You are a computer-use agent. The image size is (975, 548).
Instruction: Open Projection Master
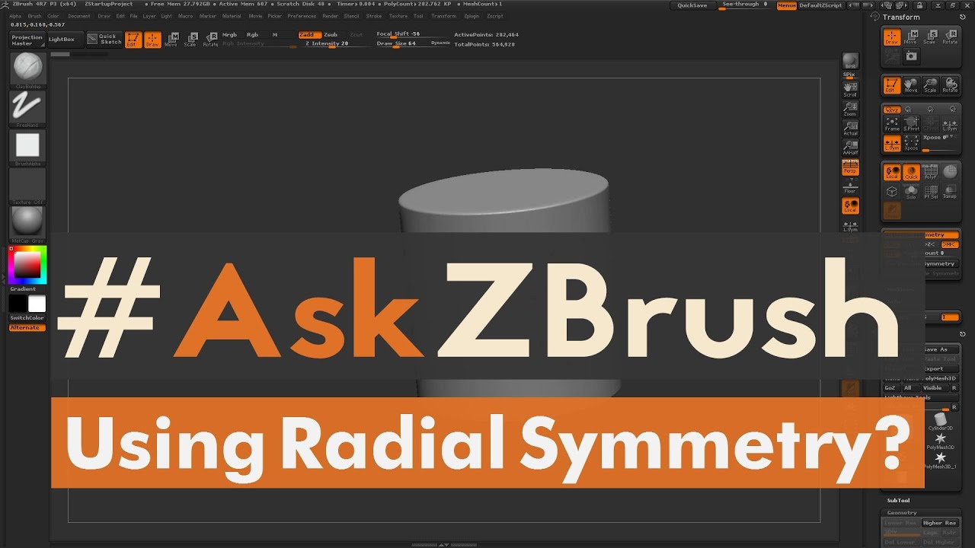point(27,40)
